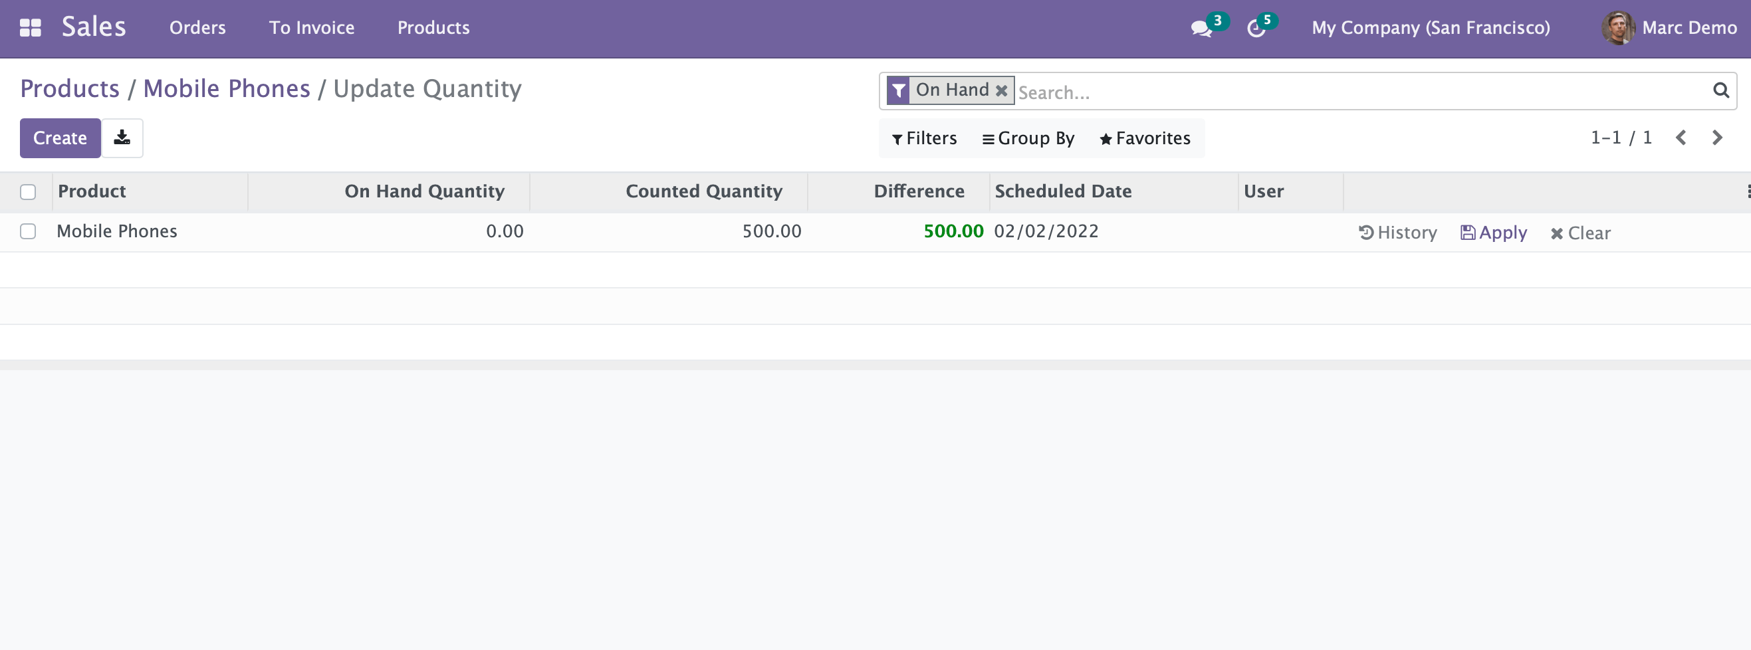
Task: Click the download import records icon
Action: 122,138
